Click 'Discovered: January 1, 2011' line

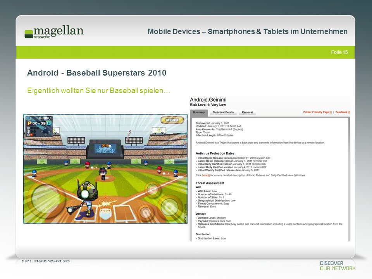(x=213, y=123)
